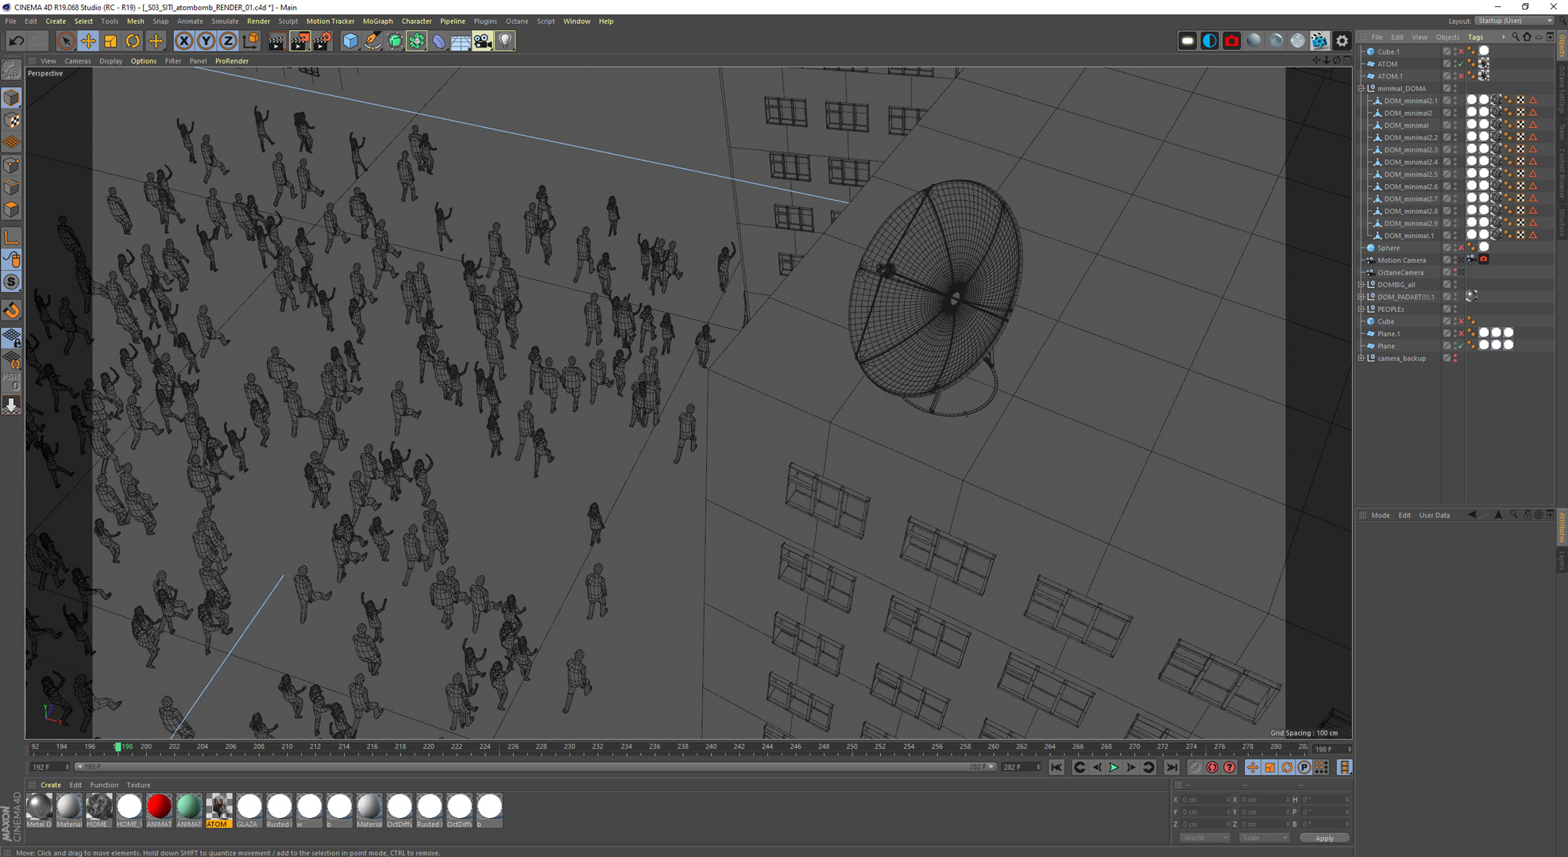1568x857 pixels.
Task: Open the viewport Cameras menu
Action: click(x=77, y=61)
